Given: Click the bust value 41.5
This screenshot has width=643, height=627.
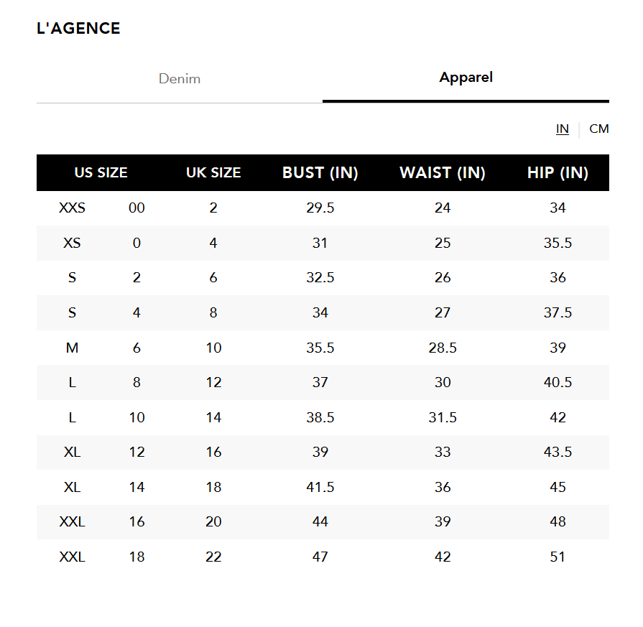Looking at the screenshot, I should coord(320,488).
